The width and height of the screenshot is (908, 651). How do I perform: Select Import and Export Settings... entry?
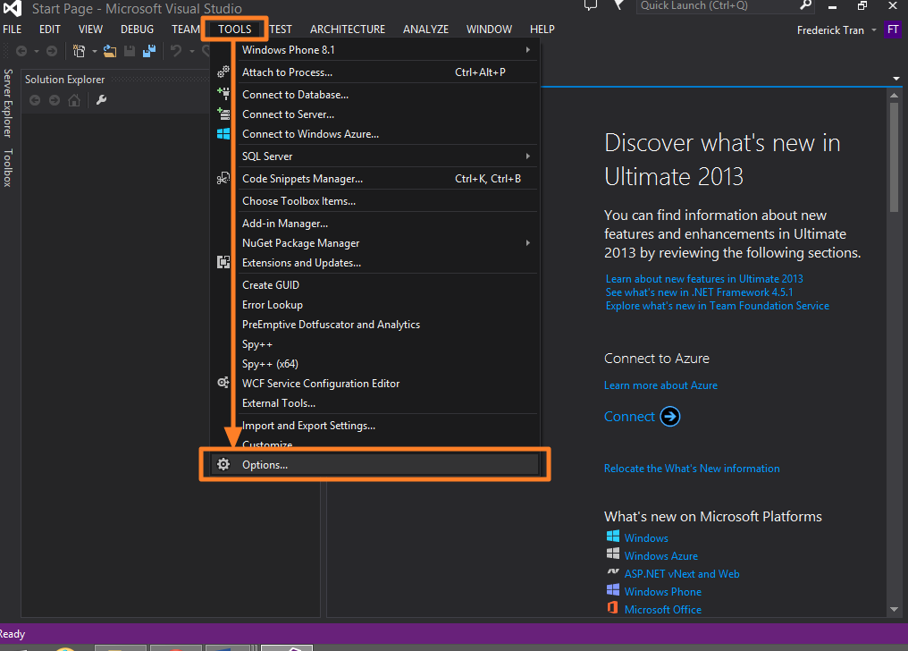coord(375,426)
